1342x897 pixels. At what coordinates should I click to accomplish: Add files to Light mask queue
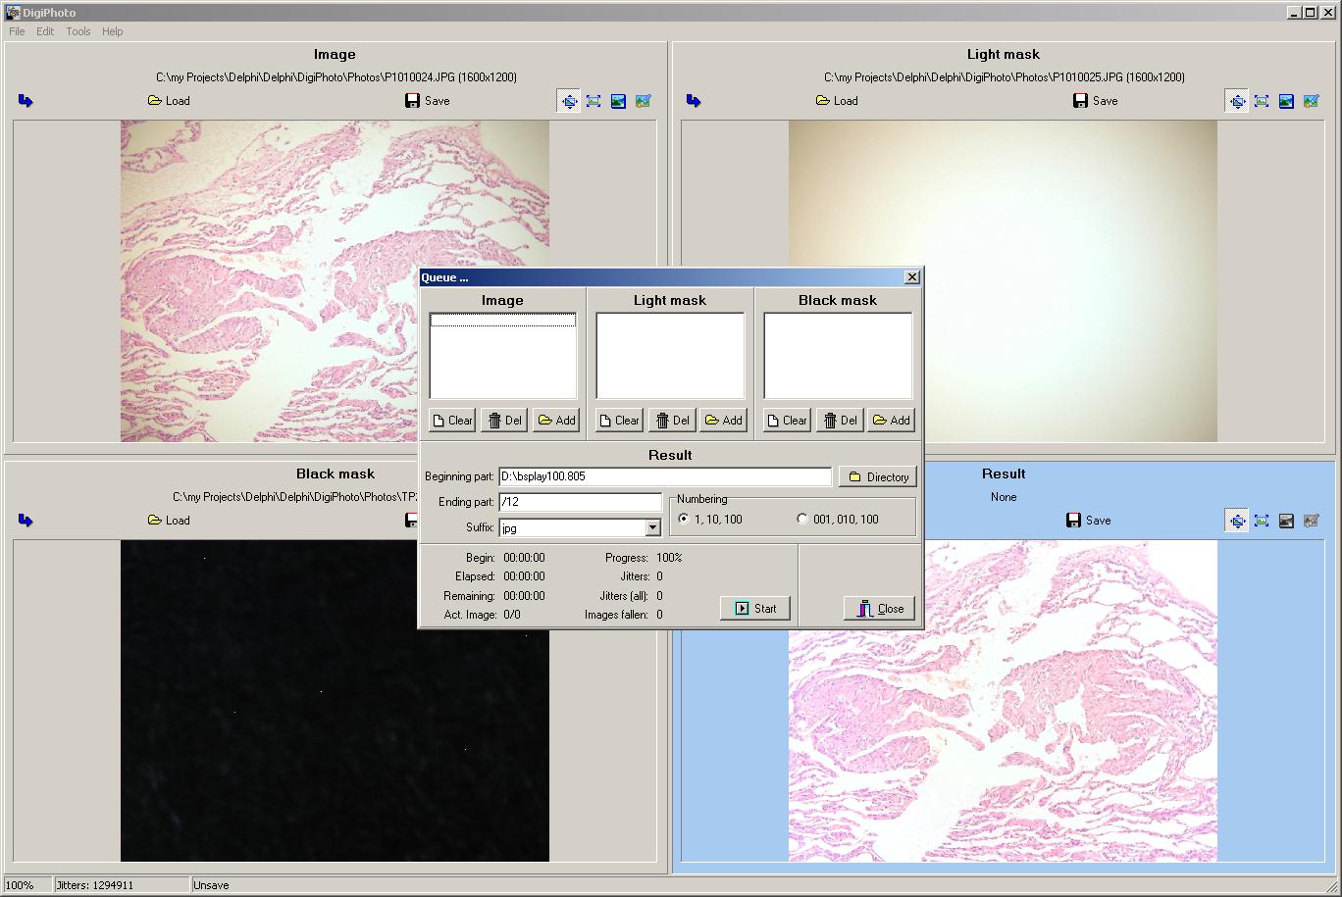coord(723,421)
